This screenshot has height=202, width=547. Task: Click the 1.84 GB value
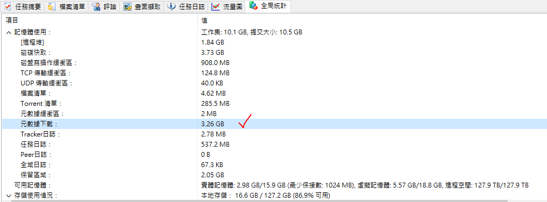(x=213, y=42)
